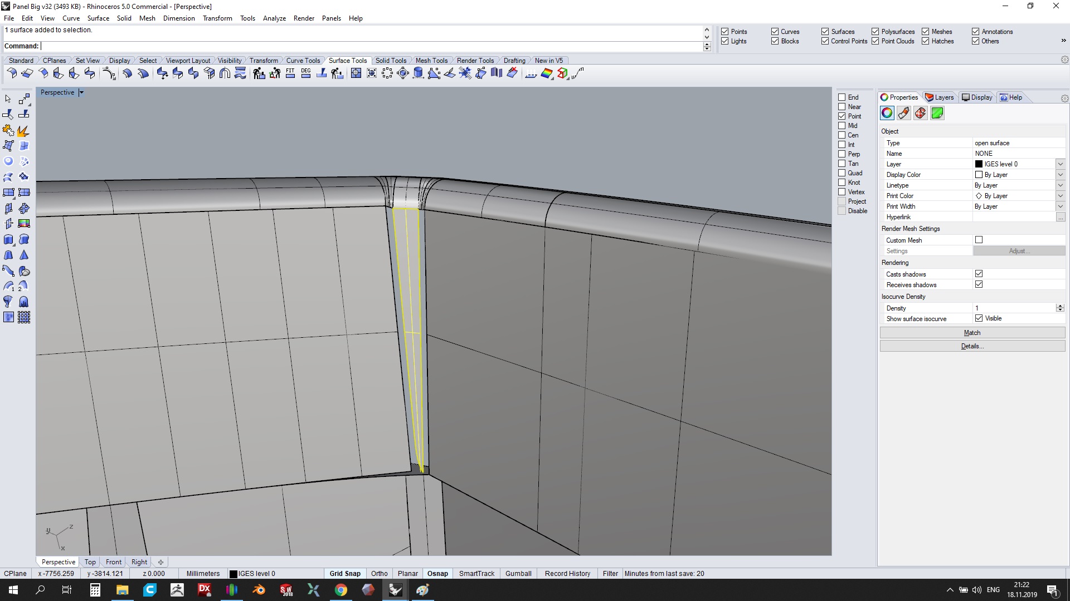Open Blender from the taskbar
Image resolution: width=1070 pixels, height=601 pixels.
259,590
